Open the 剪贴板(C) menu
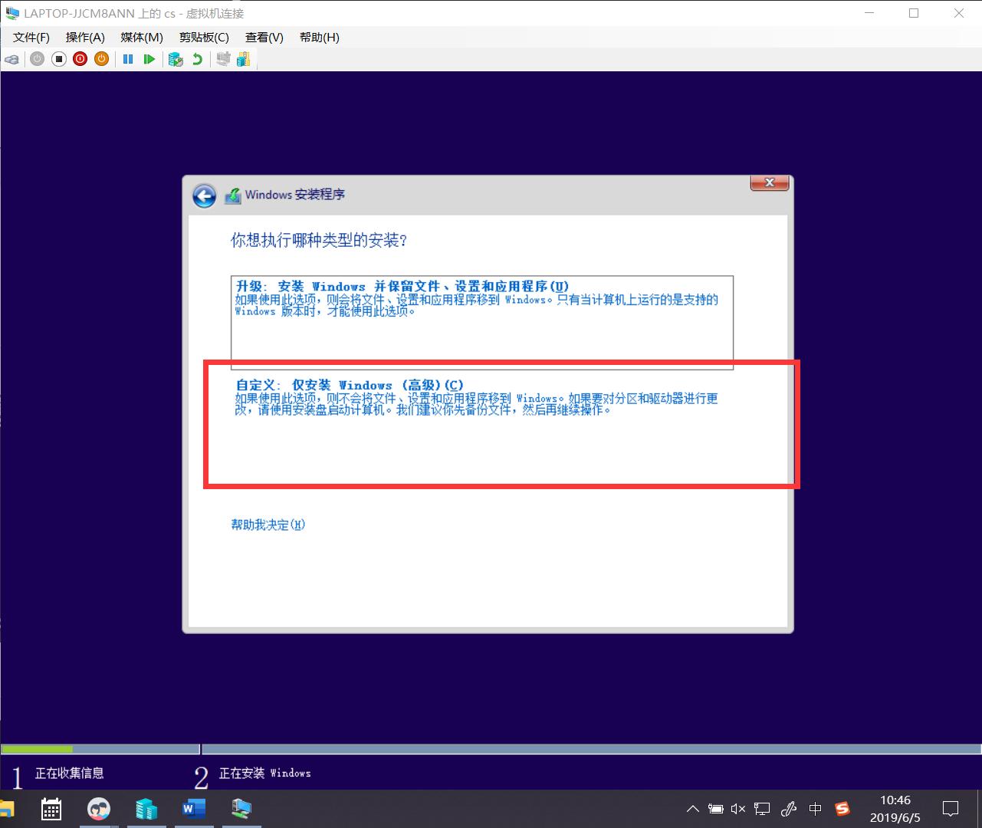The width and height of the screenshot is (982, 828). [204, 37]
